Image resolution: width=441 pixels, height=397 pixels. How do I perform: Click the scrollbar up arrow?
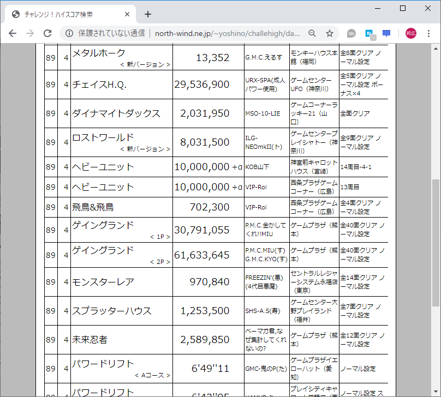pyautogui.click(x=436, y=49)
